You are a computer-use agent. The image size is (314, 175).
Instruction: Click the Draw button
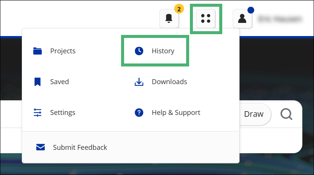click(x=254, y=114)
